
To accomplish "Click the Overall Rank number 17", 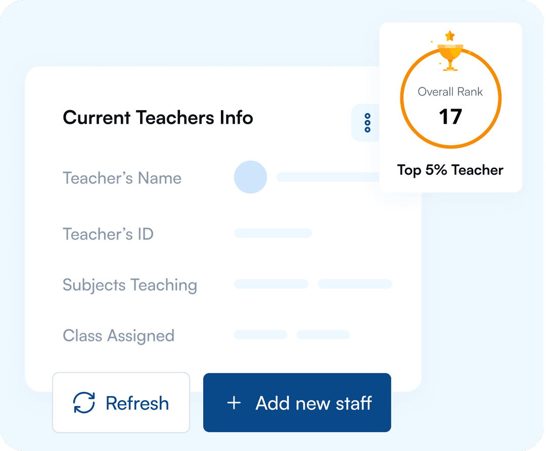I will point(450,117).
